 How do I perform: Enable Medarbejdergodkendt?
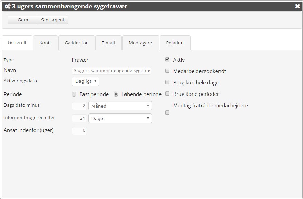[x=167, y=71]
